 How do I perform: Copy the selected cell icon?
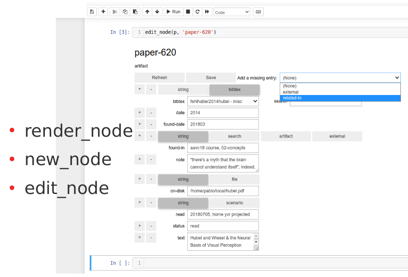tap(125, 12)
